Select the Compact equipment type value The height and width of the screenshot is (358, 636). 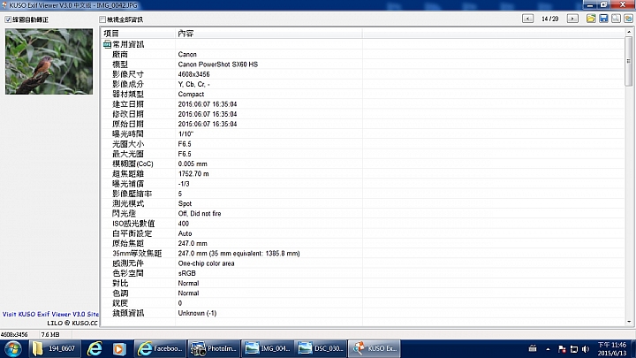[x=191, y=95]
